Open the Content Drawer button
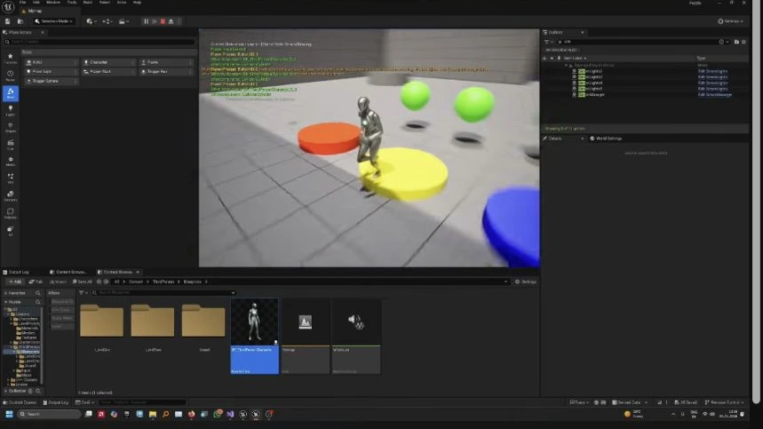 point(20,402)
